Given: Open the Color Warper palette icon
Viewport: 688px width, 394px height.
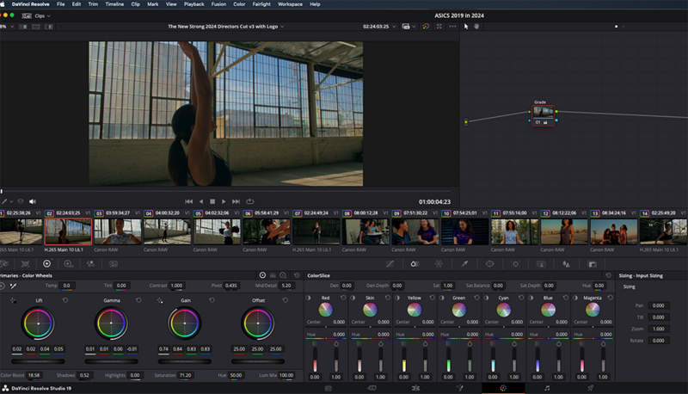Looking at the screenshot, I should click(439, 264).
